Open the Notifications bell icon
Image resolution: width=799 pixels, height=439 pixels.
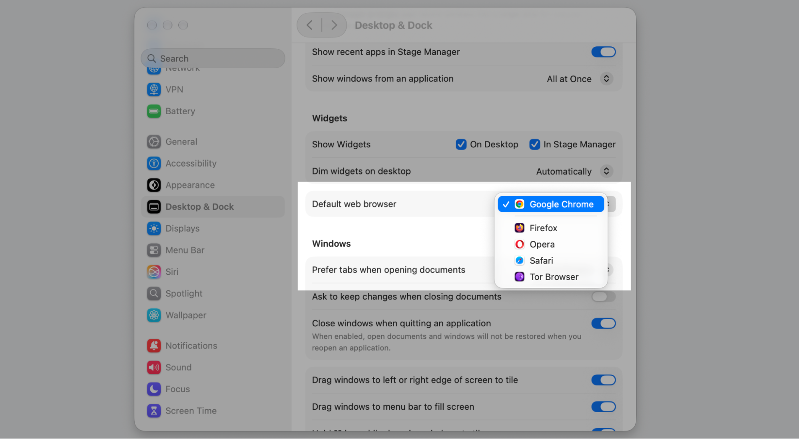(154, 346)
